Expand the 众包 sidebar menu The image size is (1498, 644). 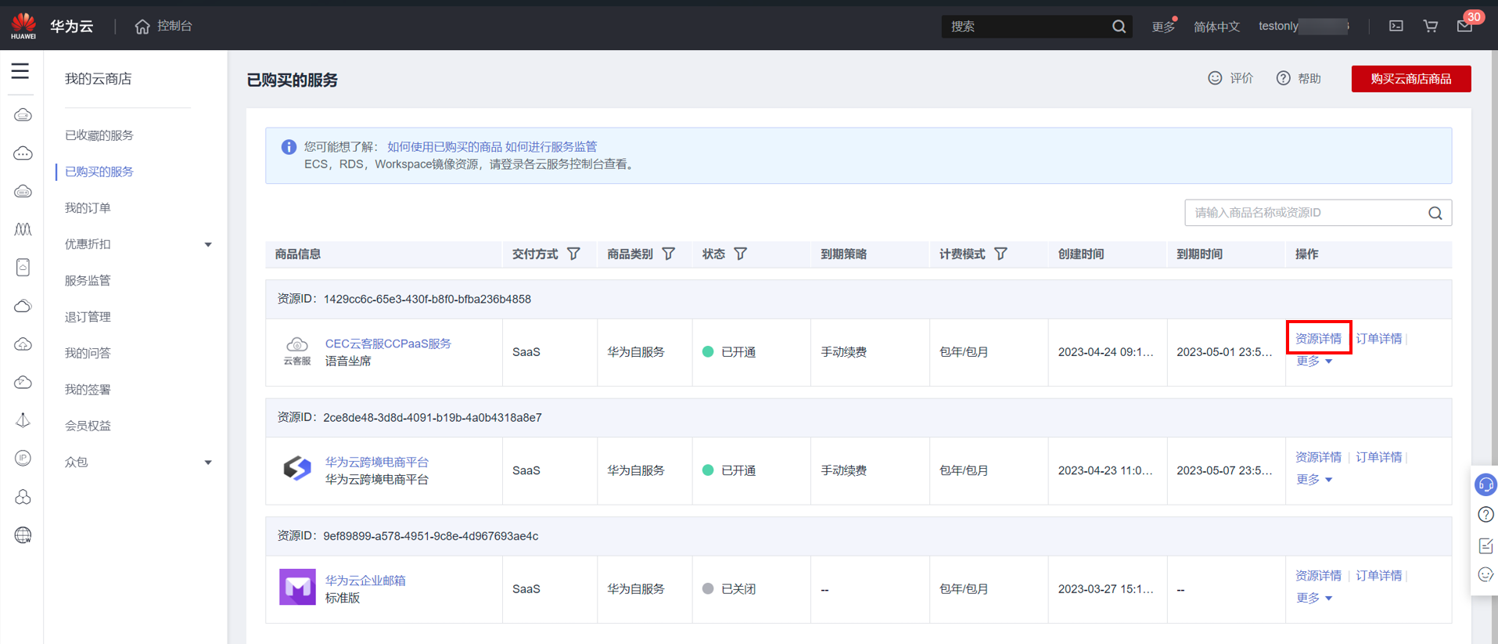coord(208,462)
